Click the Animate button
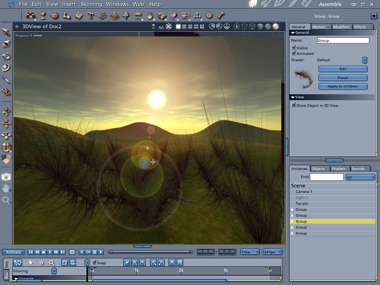 pos(13,252)
